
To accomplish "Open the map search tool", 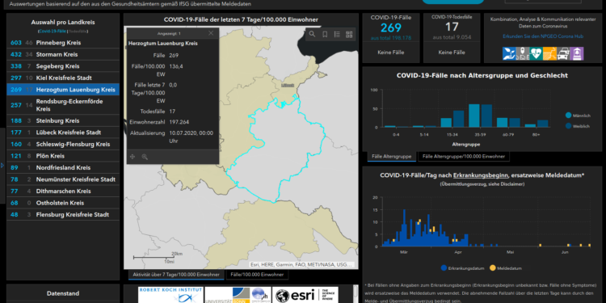I will tap(312, 35).
